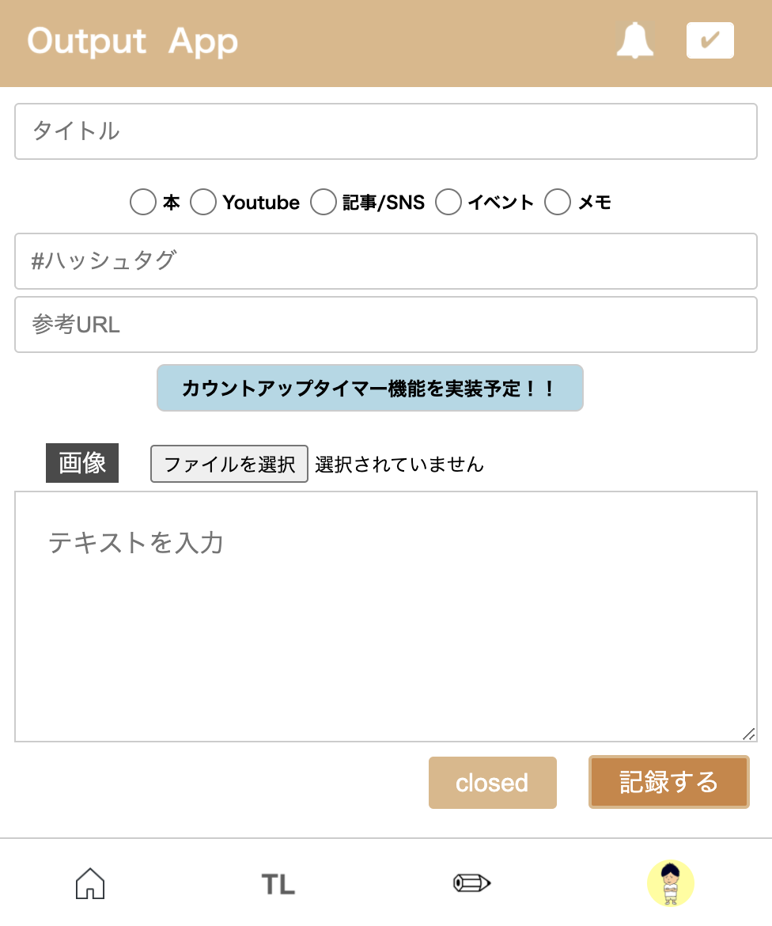Open the Home icon in bottom navigation

[89, 883]
